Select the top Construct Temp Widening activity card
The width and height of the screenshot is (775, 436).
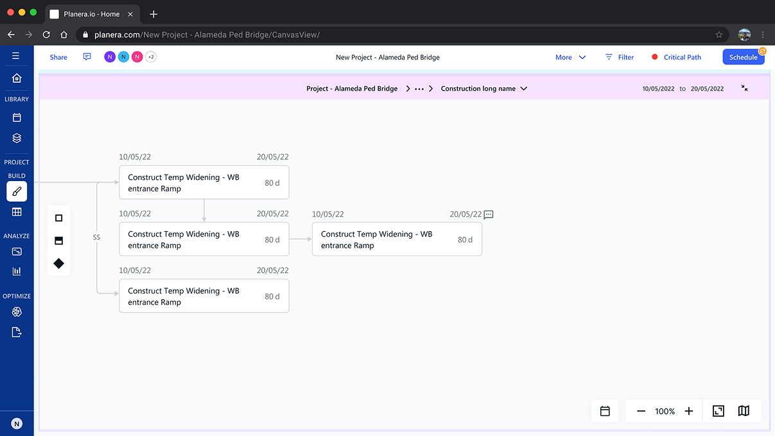[204, 182]
